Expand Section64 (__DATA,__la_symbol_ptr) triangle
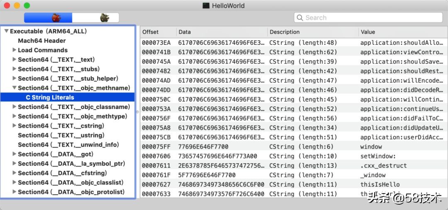Viewport: 448px width, 210px height. pyautogui.click(x=14, y=164)
